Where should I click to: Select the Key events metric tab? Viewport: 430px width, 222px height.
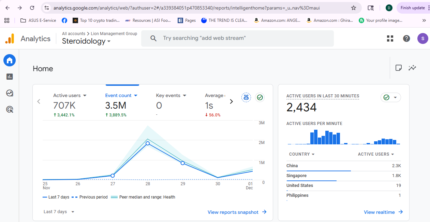coord(171,96)
